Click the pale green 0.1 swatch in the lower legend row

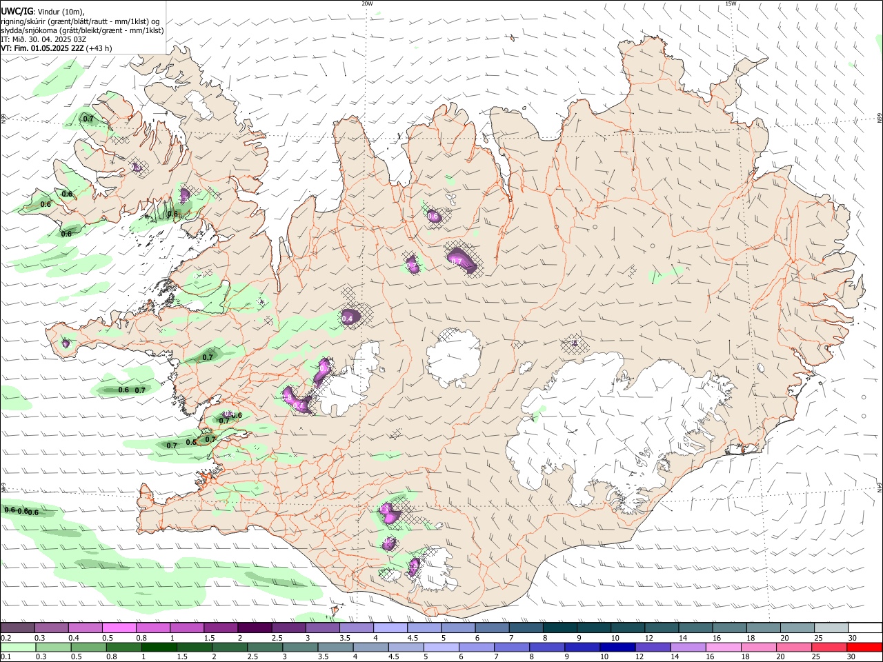[18, 648]
